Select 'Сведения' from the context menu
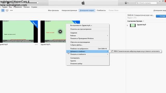166x93 pixels. [88, 33]
